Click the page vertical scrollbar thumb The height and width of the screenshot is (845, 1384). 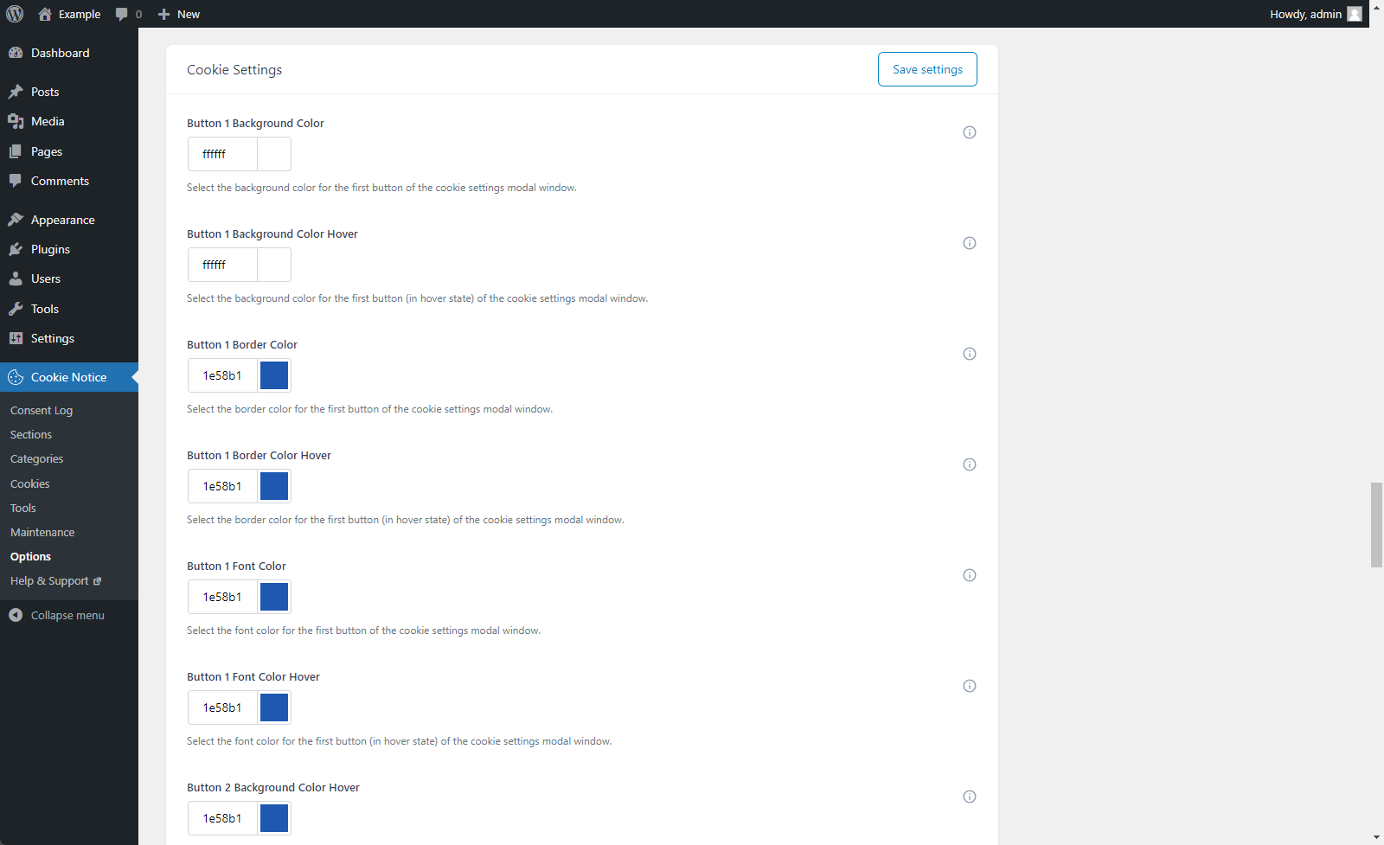[1376, 524]
